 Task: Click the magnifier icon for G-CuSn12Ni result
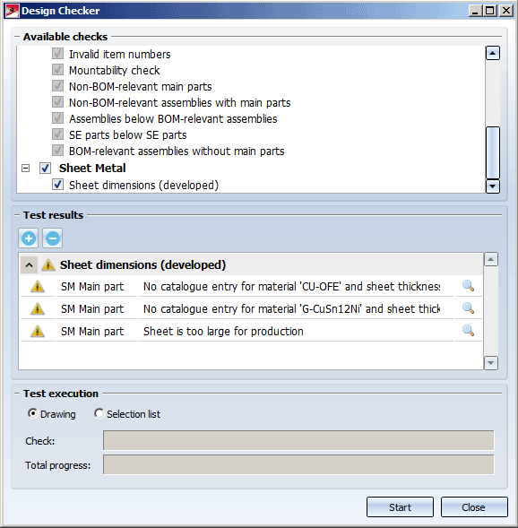coord(468,308)
